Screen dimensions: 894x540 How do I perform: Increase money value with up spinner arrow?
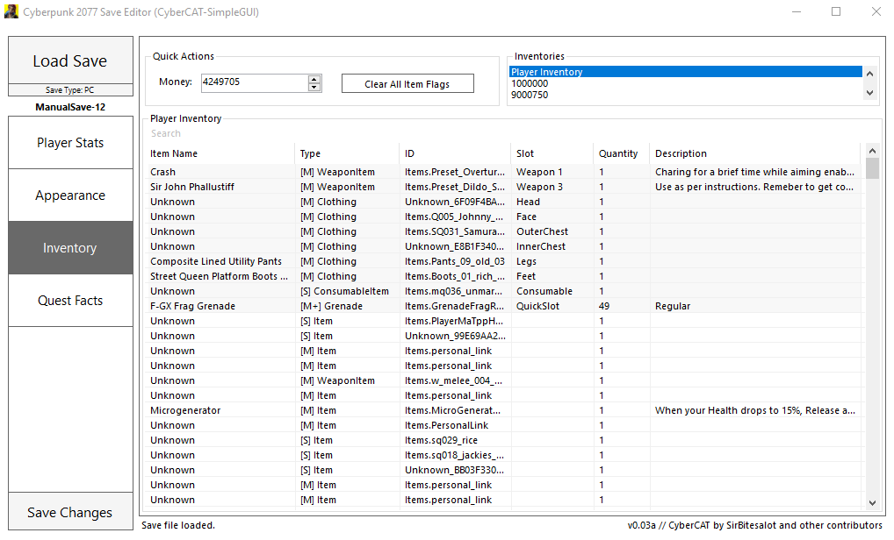coord(314,79)
